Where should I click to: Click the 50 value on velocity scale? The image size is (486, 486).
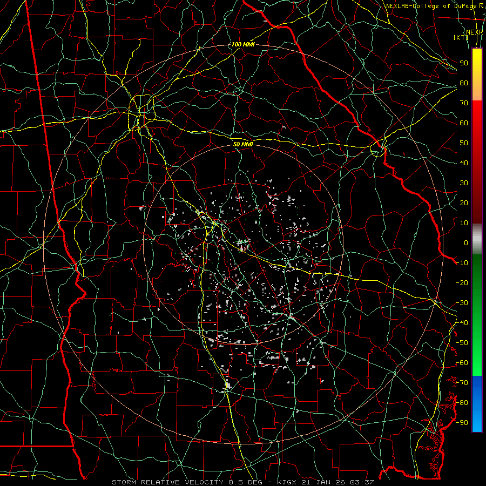click(464, 143)
